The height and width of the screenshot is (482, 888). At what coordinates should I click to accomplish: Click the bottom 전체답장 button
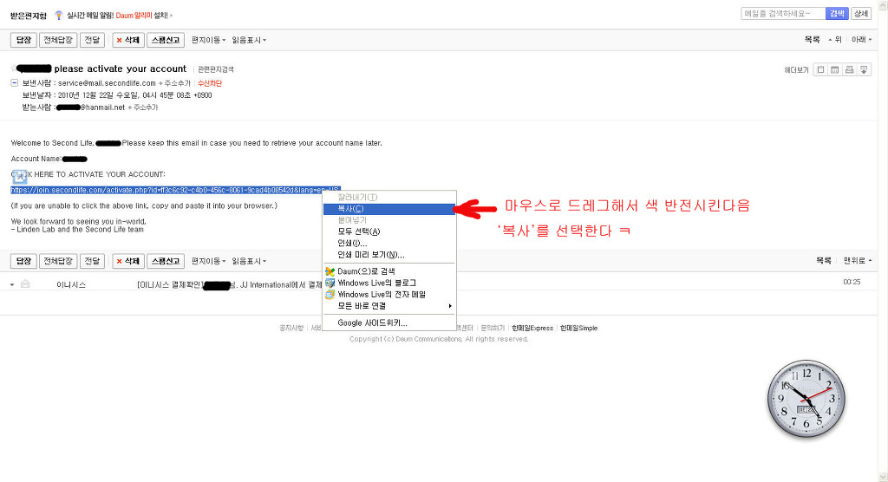[58, 261]
